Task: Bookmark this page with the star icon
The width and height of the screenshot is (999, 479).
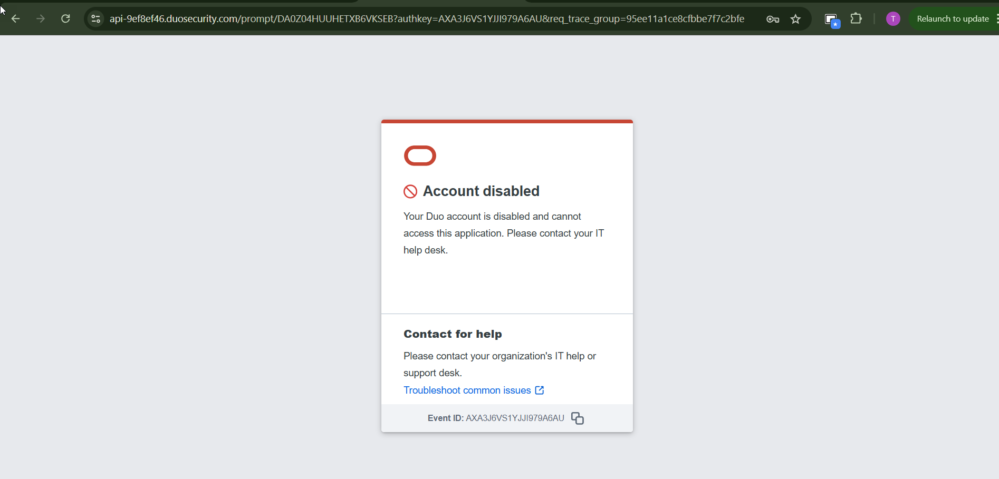Action: tap(796, 19)
